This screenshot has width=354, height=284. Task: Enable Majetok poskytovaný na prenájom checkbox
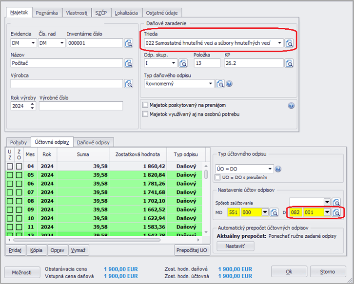click(x=145, y=105)
